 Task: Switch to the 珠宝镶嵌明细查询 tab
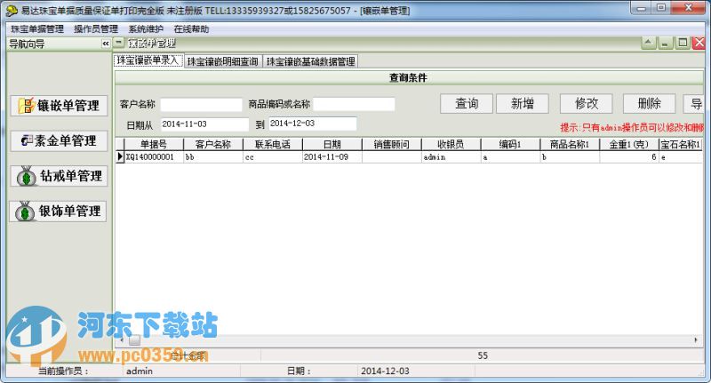click(x=223, y=61)
